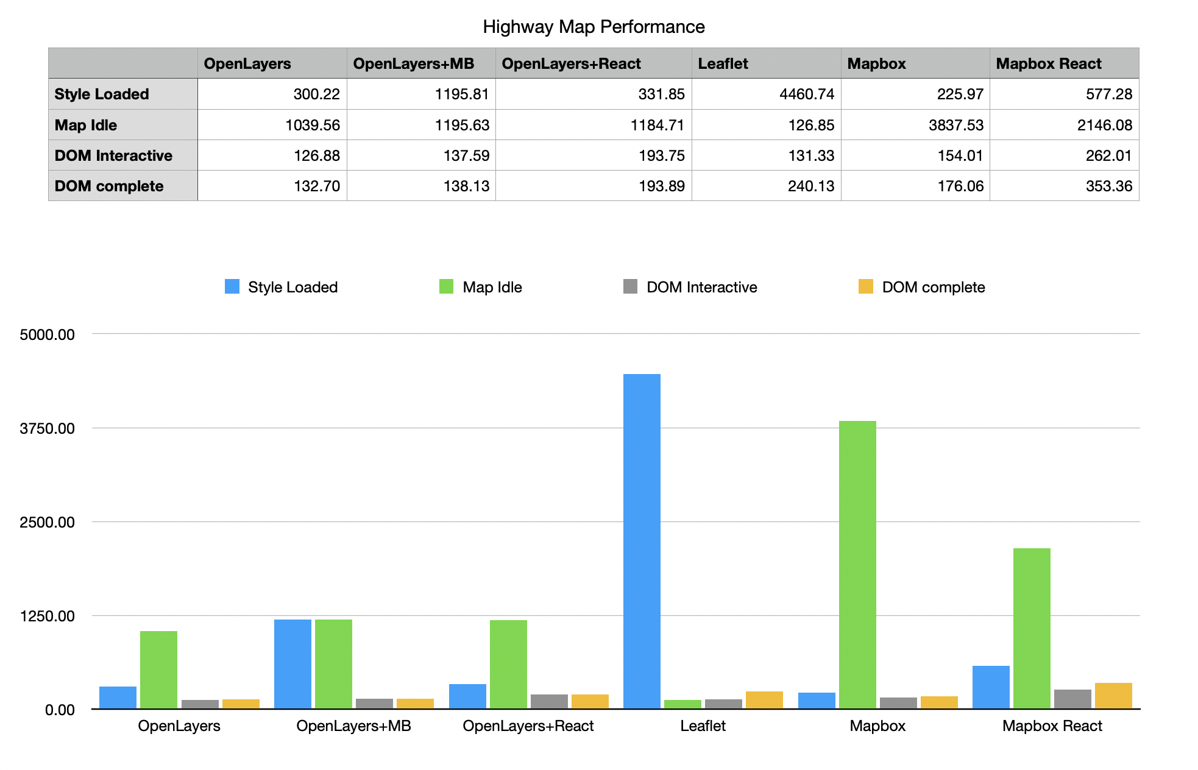1198x770 pixels.
Task: Click the yellow DOM complete legend swatch
Action: click(865, 286)
